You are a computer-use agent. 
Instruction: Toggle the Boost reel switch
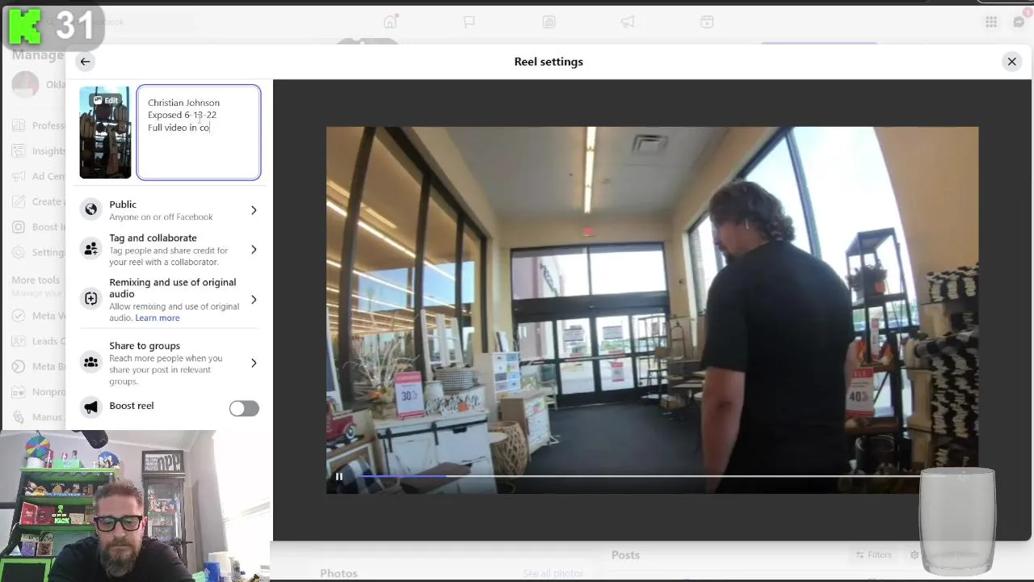(244, 408)
